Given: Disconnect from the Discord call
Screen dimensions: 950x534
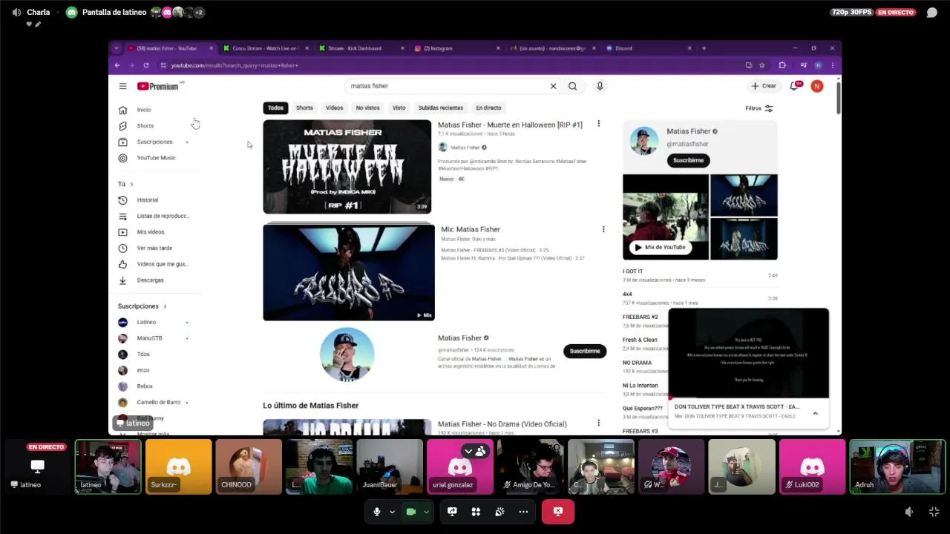Looking at the screenshot, I should [x=557, y=512].
